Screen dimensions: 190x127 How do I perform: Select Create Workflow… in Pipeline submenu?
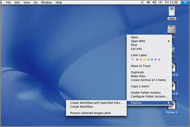[96, 107]
